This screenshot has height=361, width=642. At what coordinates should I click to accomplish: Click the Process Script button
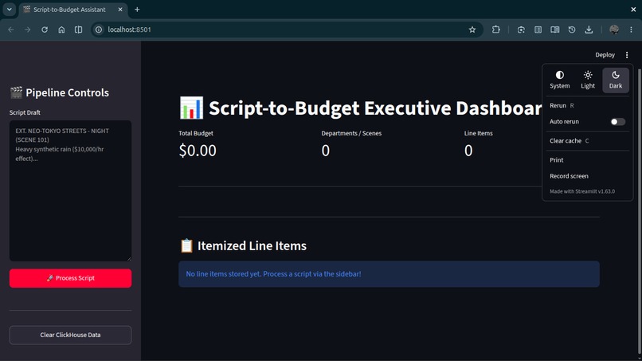pyautogui.click(x=70, y=278)
